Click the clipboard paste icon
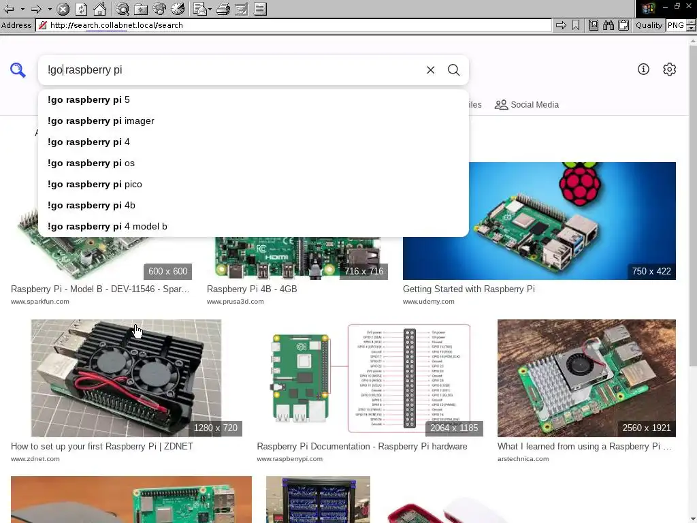The image size is (697, 523). point(623,25)
